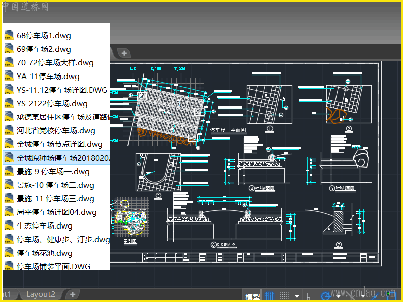Click the DWG icon beside 河北省党校停车场.dwg
403x302 pixels.
tap(9, 130)
